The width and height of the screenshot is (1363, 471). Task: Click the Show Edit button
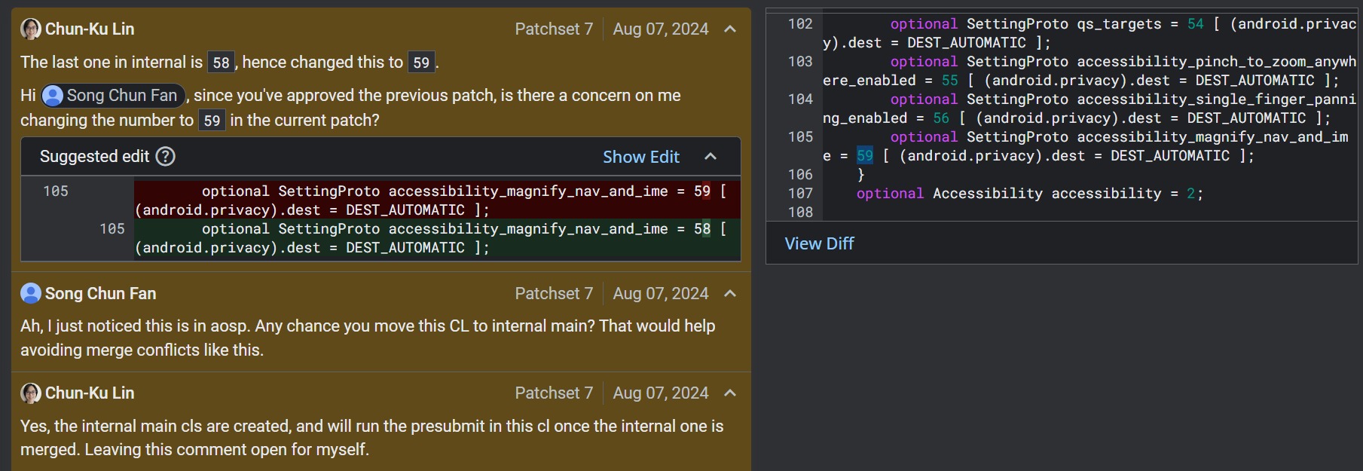click(640, 157)
